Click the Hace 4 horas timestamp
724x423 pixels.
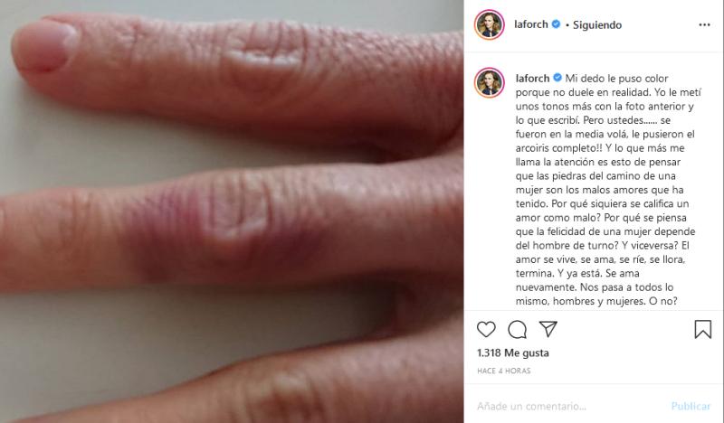click(x=504, y=371)
